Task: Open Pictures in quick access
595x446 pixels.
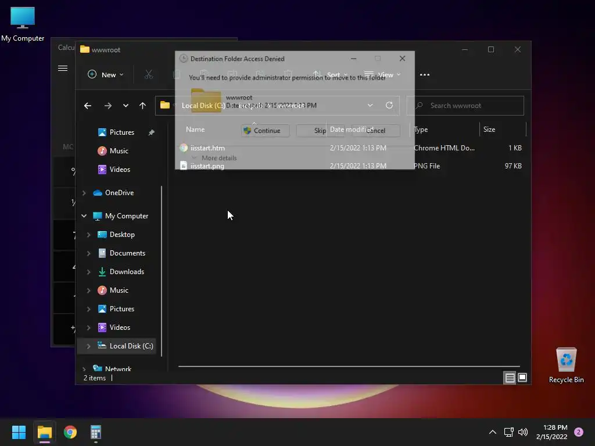Action: pos(121,132)
